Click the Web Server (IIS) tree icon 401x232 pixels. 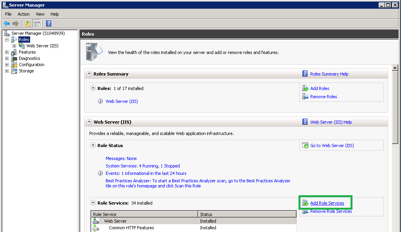22,46
